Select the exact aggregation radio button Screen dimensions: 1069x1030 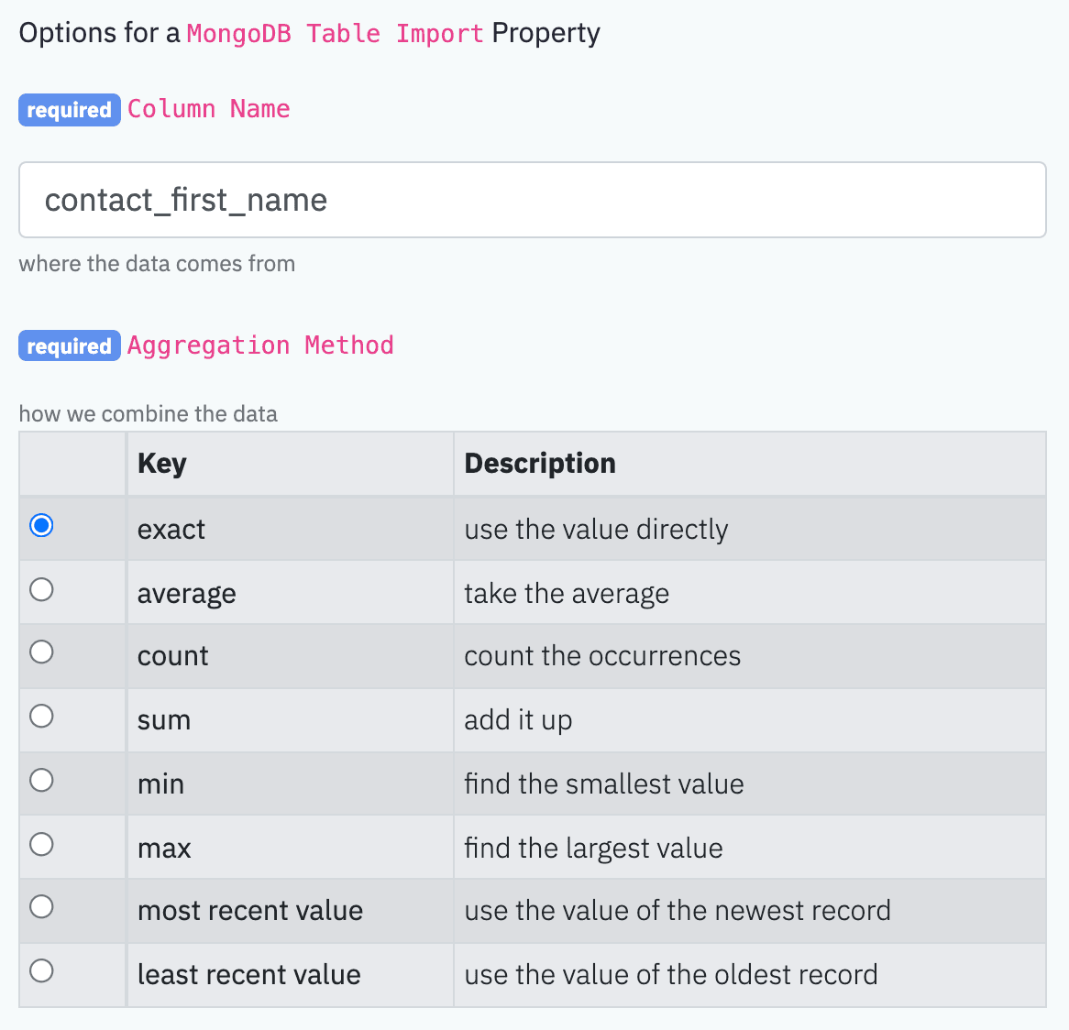click(41, 525)
